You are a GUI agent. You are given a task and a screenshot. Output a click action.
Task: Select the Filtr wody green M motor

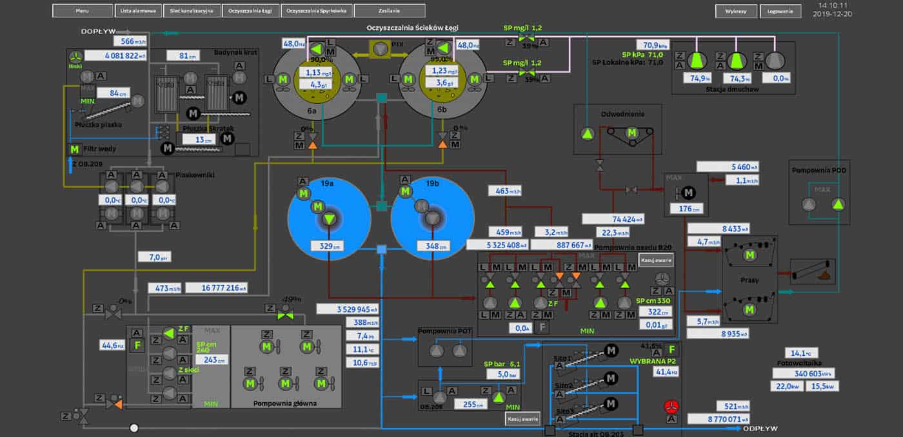click(74, 150)
